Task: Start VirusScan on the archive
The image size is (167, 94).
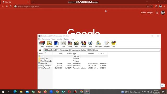Action: pyautogui.click(x=98, y=44)
